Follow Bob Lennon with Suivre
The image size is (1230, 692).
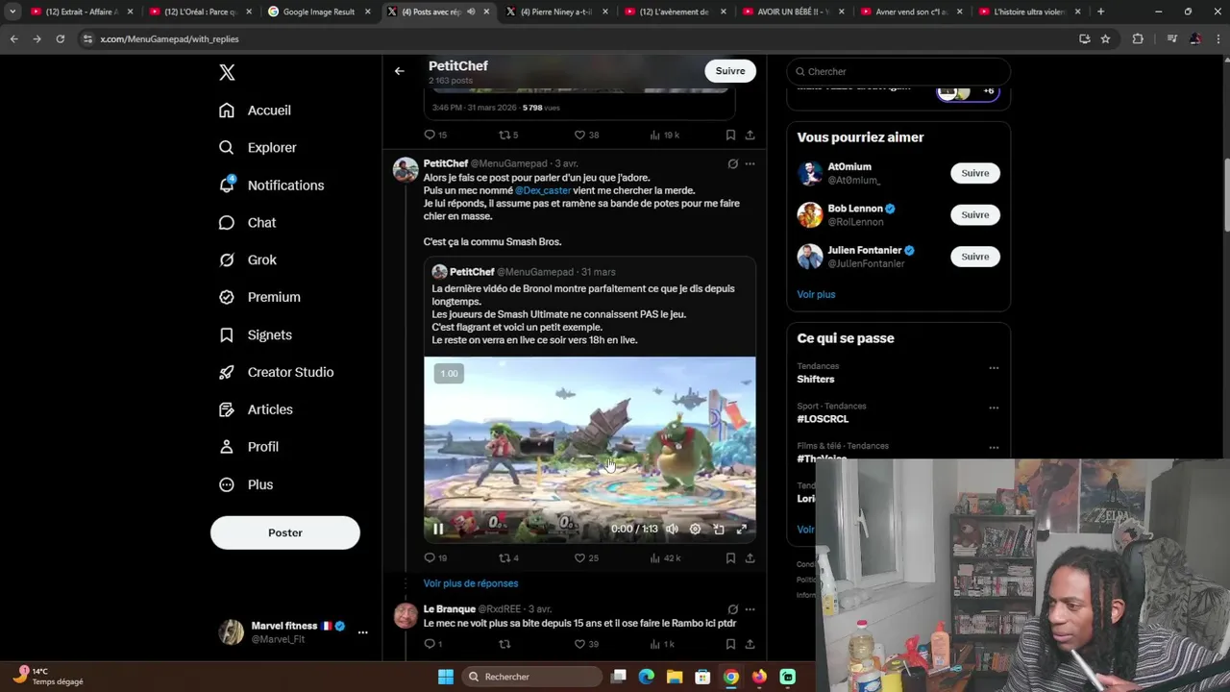(975, 214)
